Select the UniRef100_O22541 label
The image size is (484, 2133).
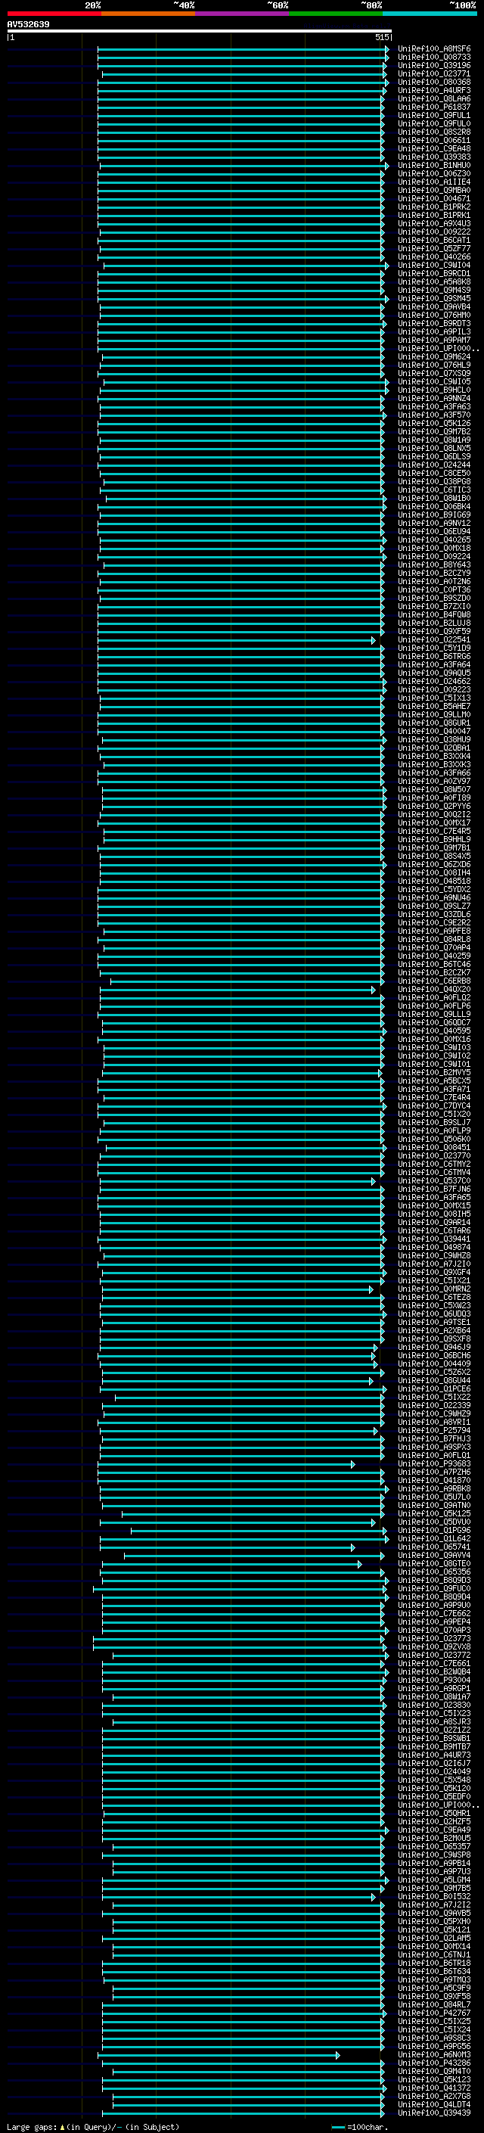[x=433, y=640]
